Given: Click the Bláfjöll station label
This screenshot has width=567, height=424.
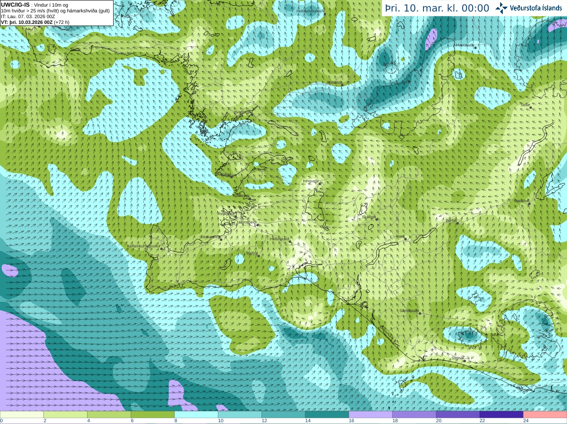Looking at the screenshot, I should pos(252,253).
